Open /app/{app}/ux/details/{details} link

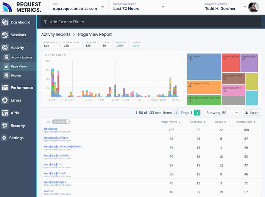pyautogui.click(x=62, y=147)
